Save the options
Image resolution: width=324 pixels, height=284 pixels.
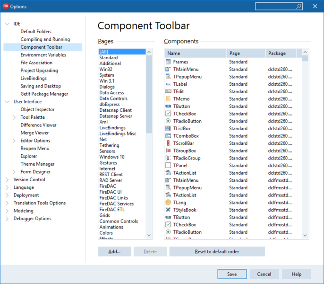click(232, 274)
